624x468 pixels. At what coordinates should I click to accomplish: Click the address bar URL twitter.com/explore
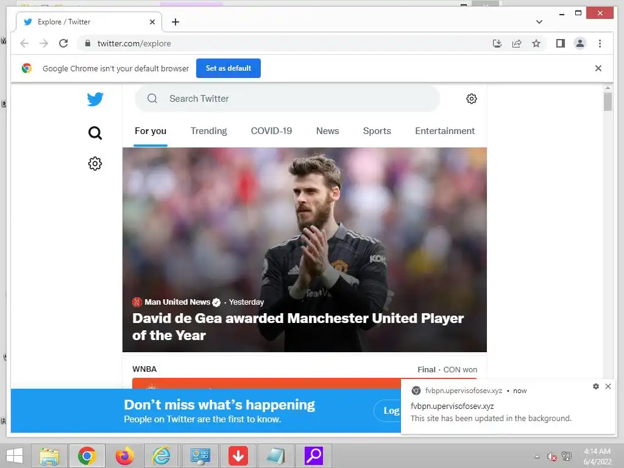(x=134, y=43)
